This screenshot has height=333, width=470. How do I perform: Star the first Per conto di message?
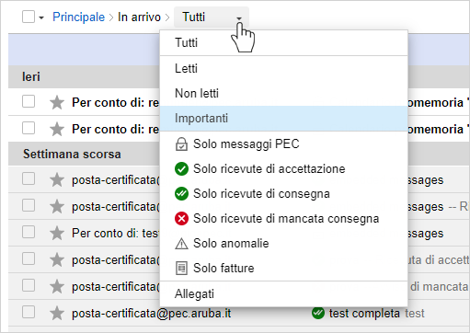57,102
